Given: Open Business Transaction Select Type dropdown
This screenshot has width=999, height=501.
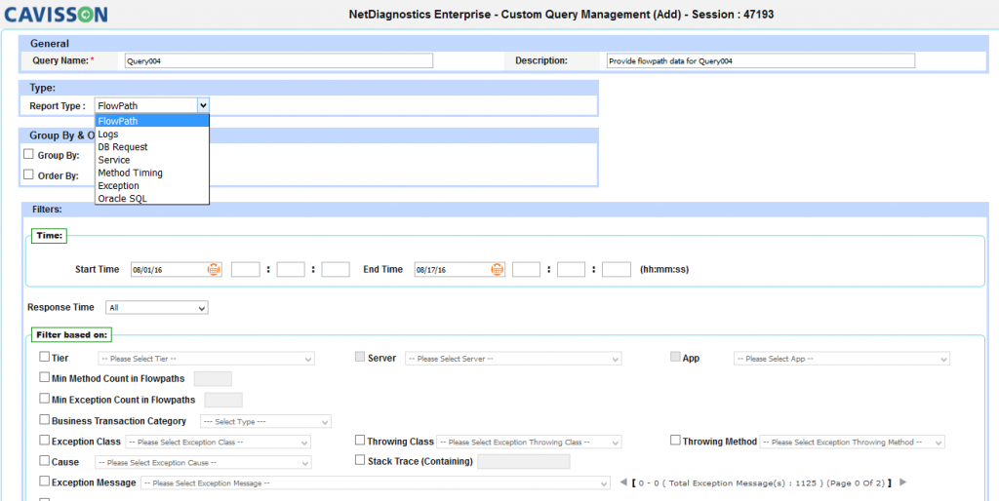Looking at the screenshot, I should pyautogui.click(x=265, y=422).
